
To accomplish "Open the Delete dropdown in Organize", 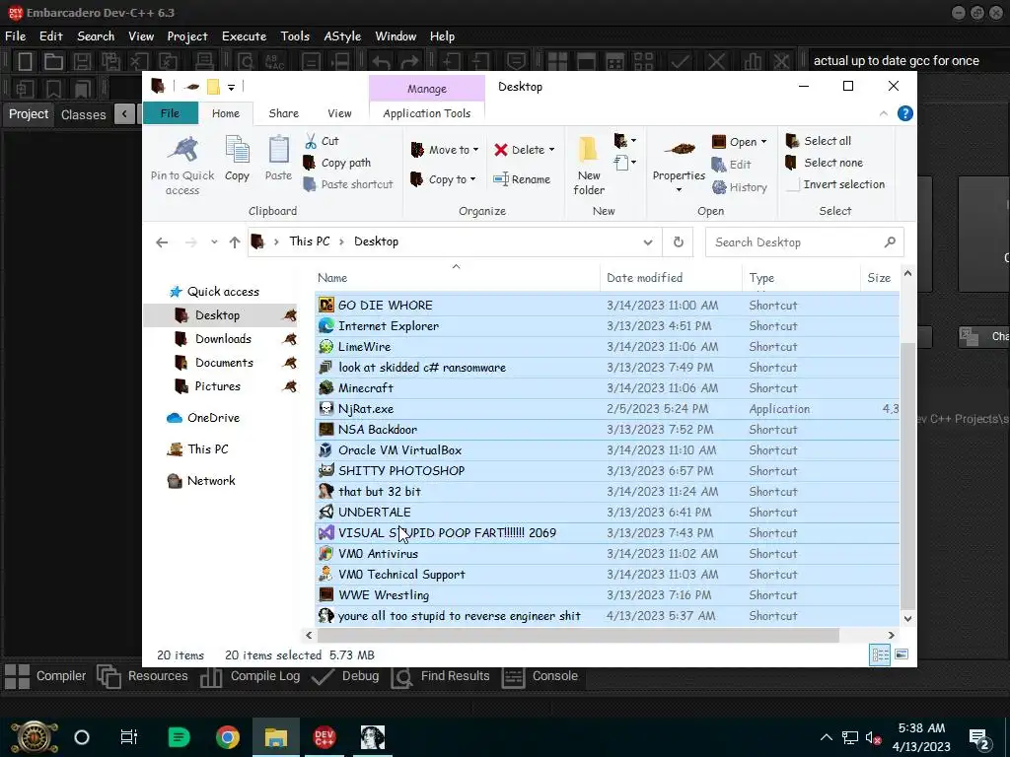I will pyautogui.click(x=525, y=150).
